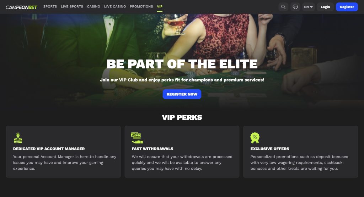This screenshot has width=364, height=197.
Task: Open the live chat icon
Action: [295, 7]
